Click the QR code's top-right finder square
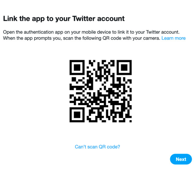This screenshot has height=174, width=195. coord(124,68)
